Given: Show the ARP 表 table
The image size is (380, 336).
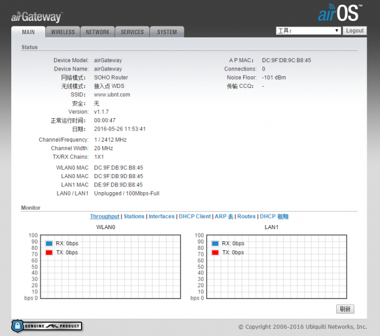Looking at the screenshot, I should [224, 217].
